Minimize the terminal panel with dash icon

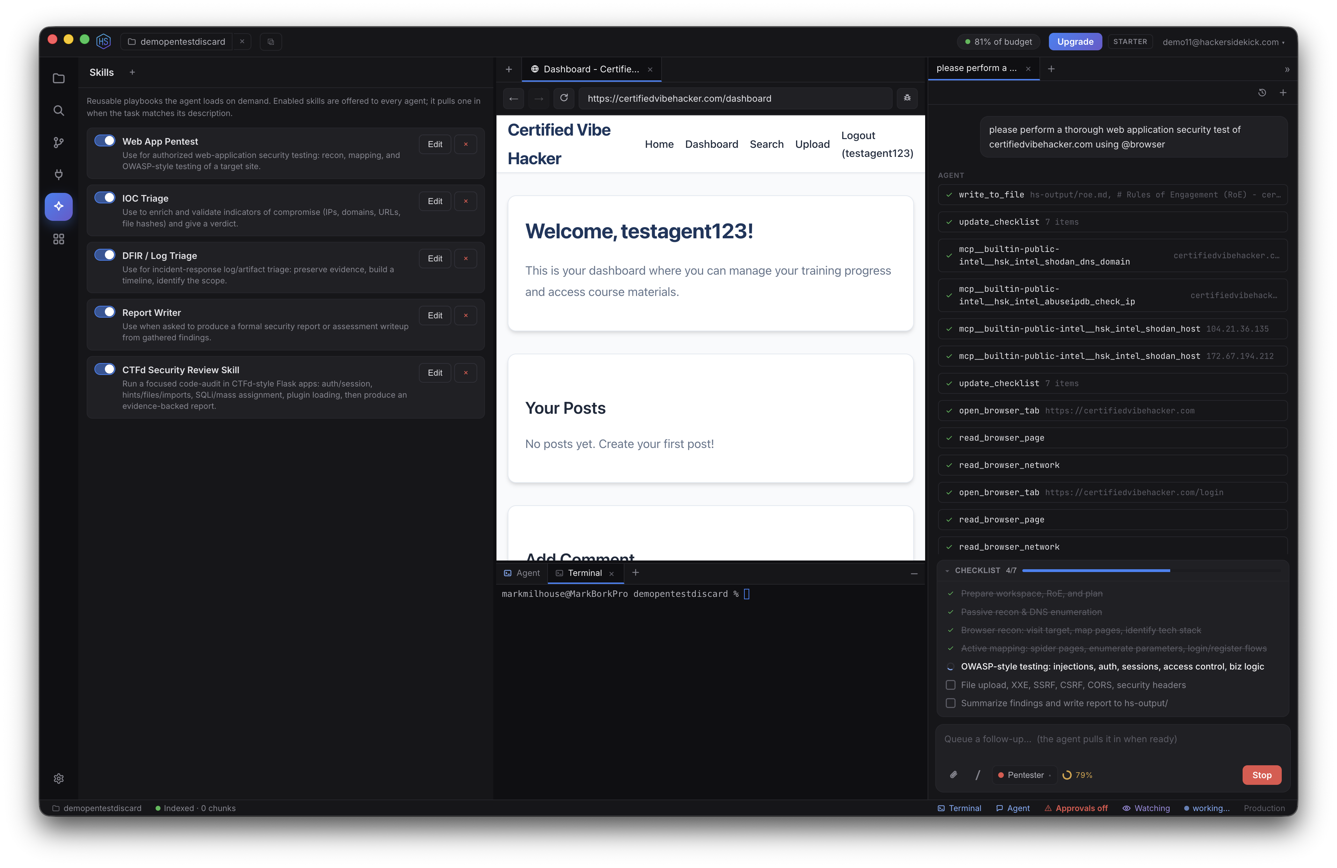pyautogui.click(x=914, y=573)
